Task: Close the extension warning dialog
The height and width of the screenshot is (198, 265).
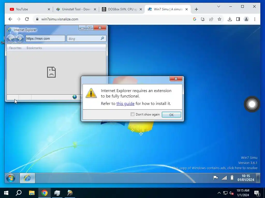Action: click(x=176, y=79)
